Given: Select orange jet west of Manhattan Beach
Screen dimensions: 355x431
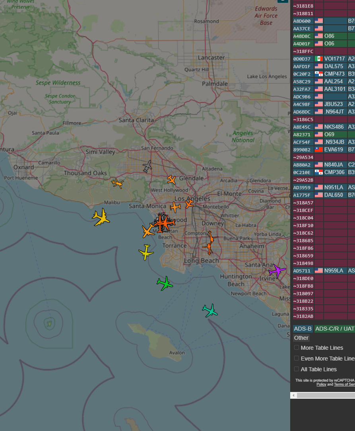Looking at the screenshot, I should tap(148, 230).
